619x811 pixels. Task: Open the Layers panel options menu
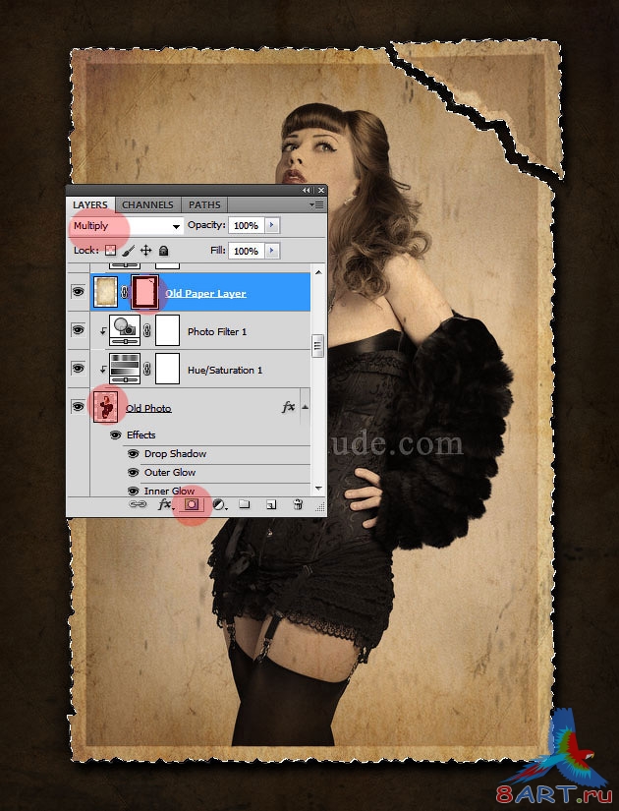(x=316, y=204)
